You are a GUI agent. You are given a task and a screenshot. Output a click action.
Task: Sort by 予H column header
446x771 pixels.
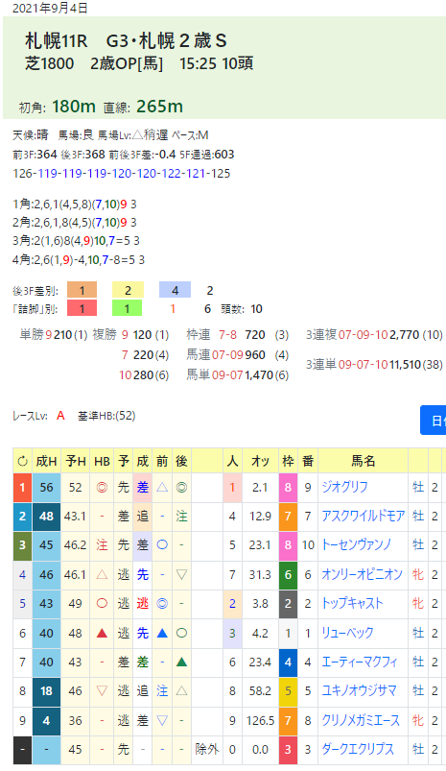point(75,461)
